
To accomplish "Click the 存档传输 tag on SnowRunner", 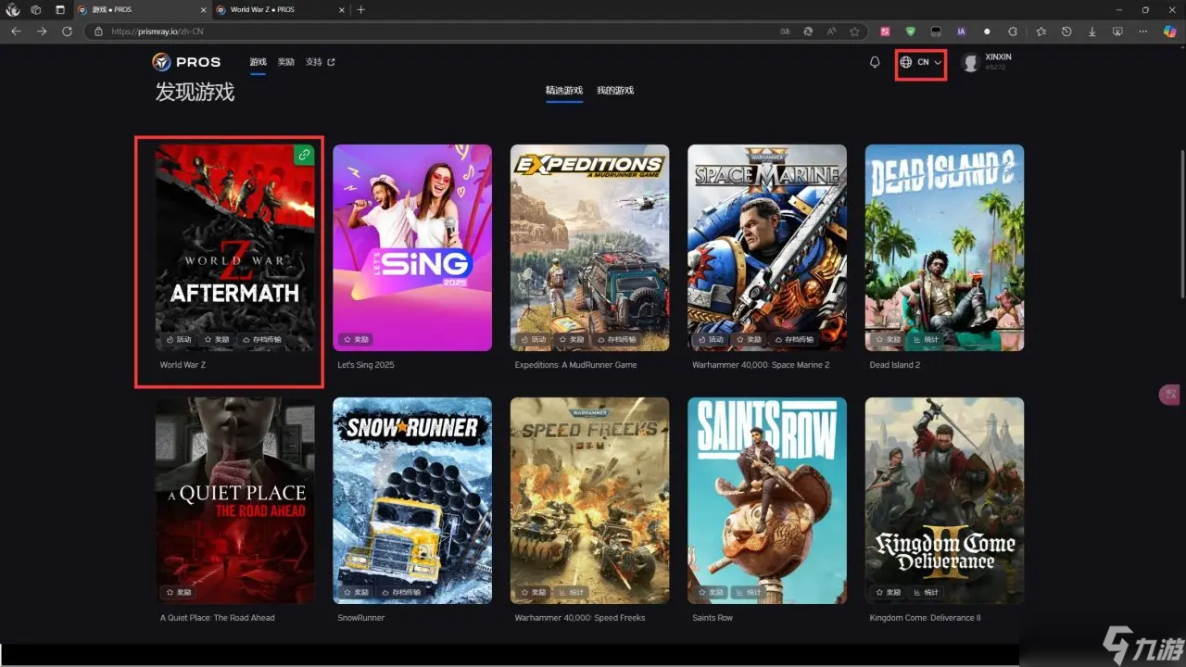I will (399, 593).
